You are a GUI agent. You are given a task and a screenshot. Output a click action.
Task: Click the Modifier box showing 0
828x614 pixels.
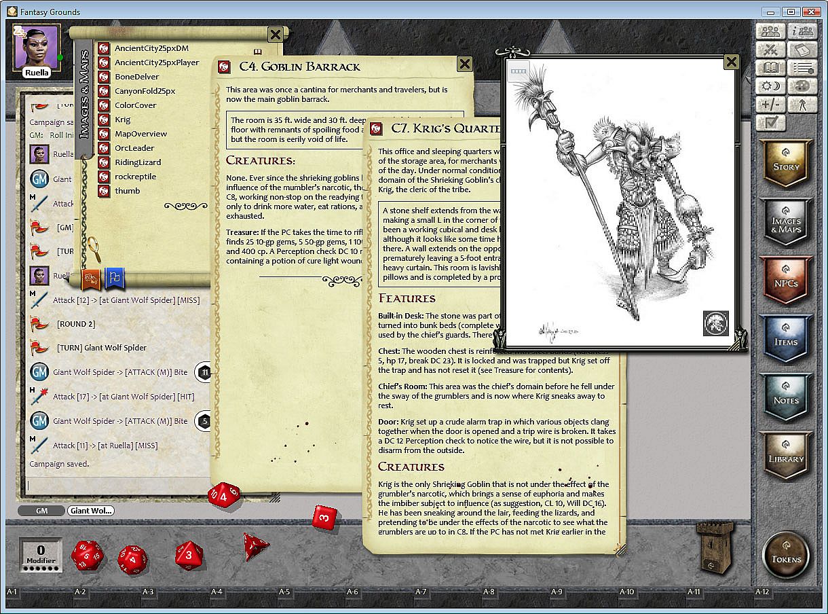pos(41,554)
